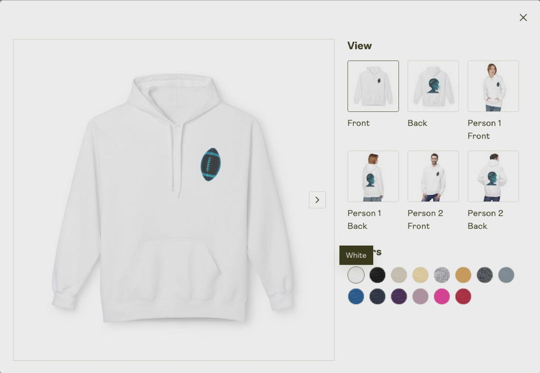Viewport: 540px width, 373px height.
Task: Choose the White color swatch
Action: (356, 275)
